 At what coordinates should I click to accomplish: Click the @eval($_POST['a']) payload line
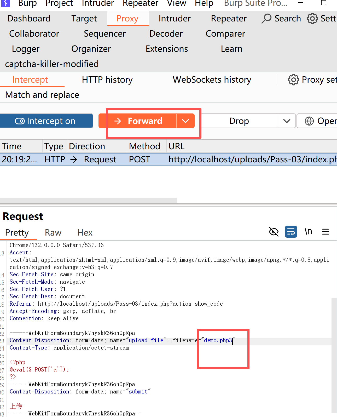39,370
